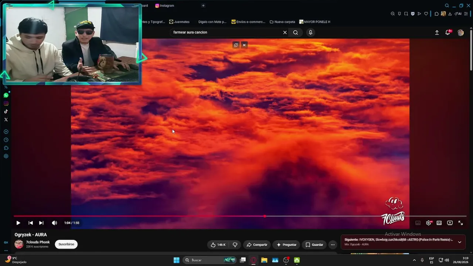Open the Easy Setup sliders menu
Screen dimensions: 473x266
(466, 14)
